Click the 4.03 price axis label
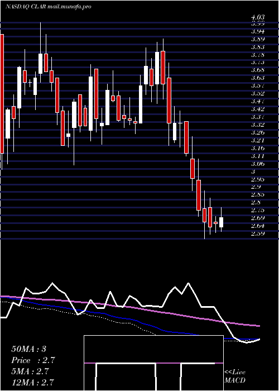 coord(258,17)
